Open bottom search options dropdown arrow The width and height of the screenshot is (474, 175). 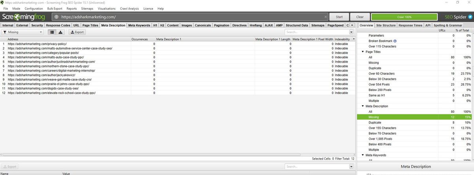click(x=351, y=167)
